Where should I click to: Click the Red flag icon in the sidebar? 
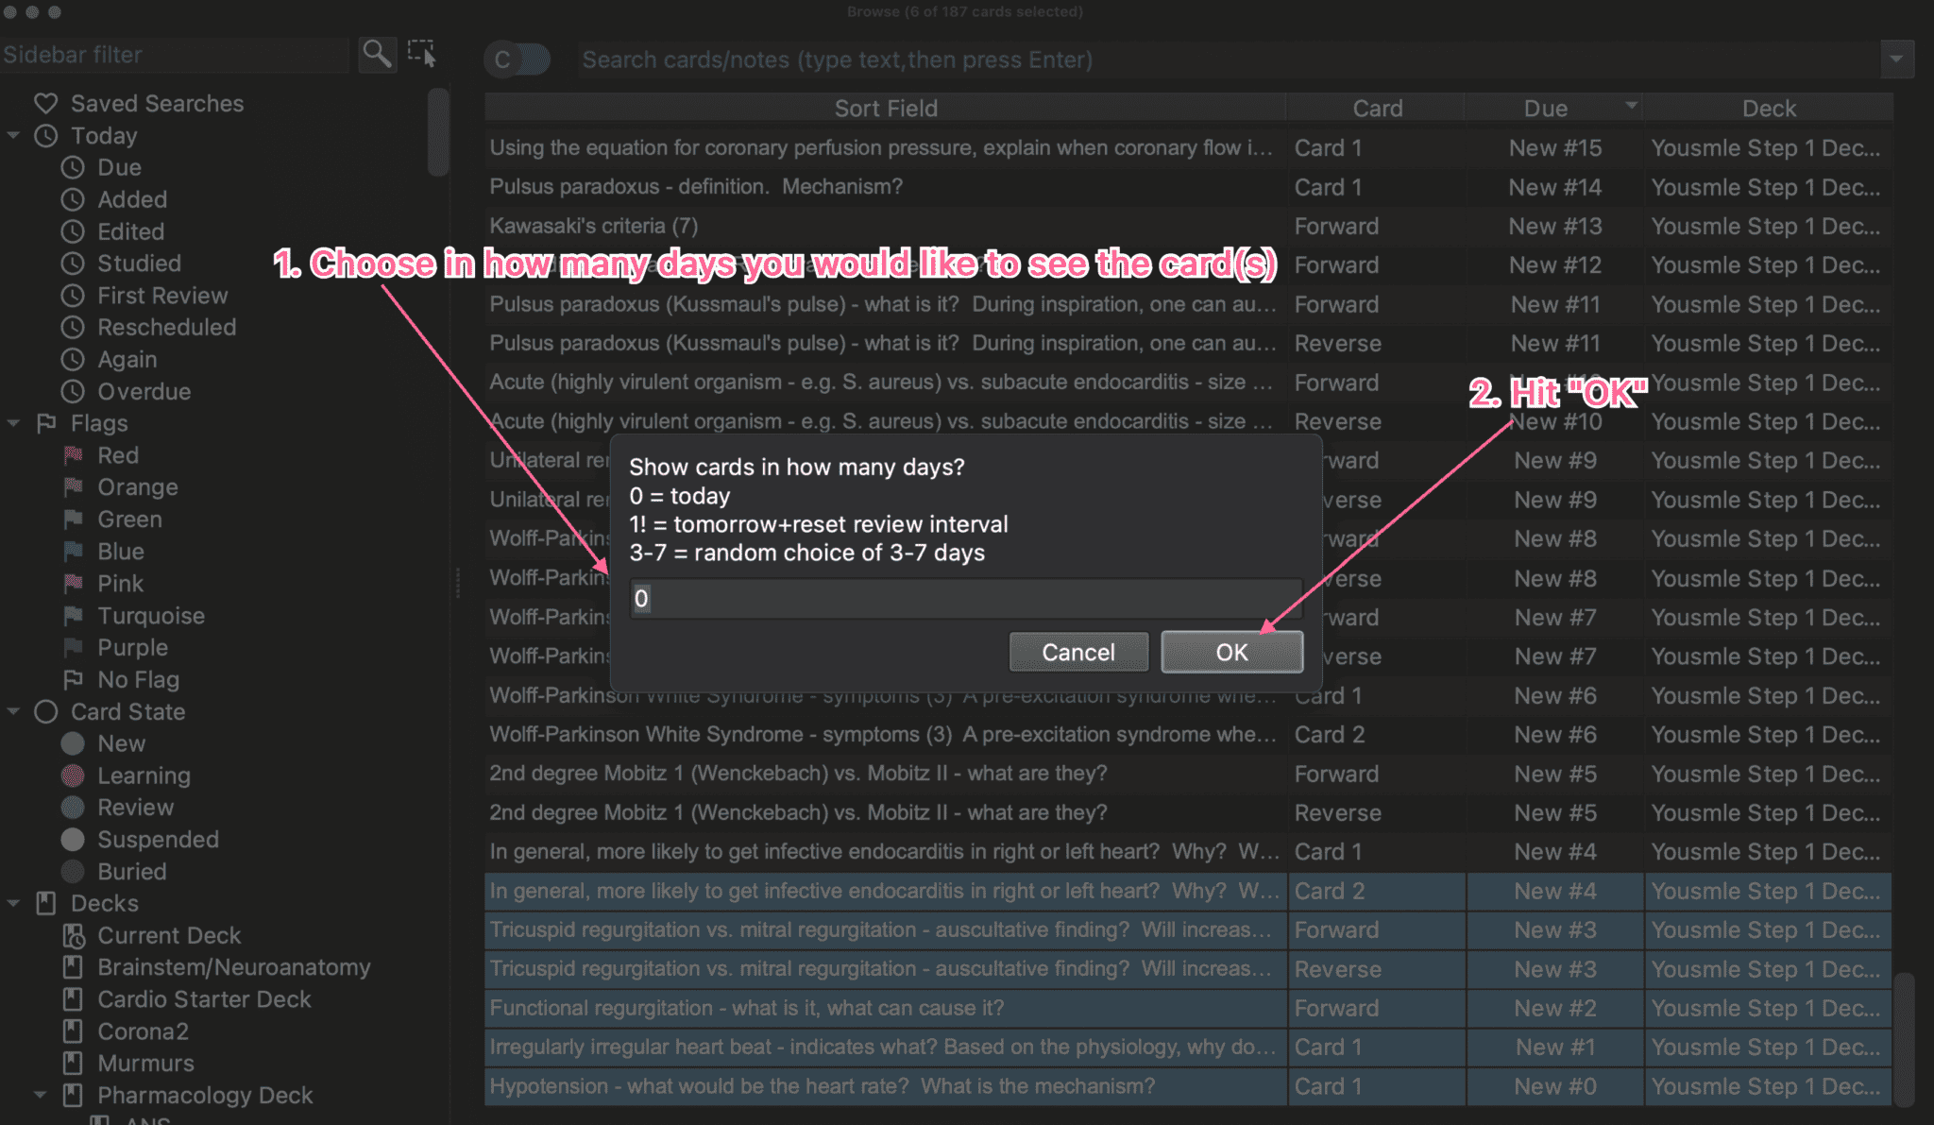(72, 454)
